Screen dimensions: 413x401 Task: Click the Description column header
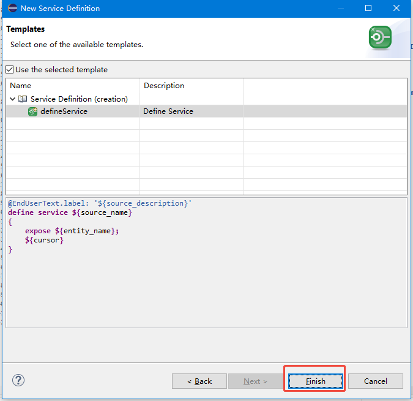pos(164,85)
